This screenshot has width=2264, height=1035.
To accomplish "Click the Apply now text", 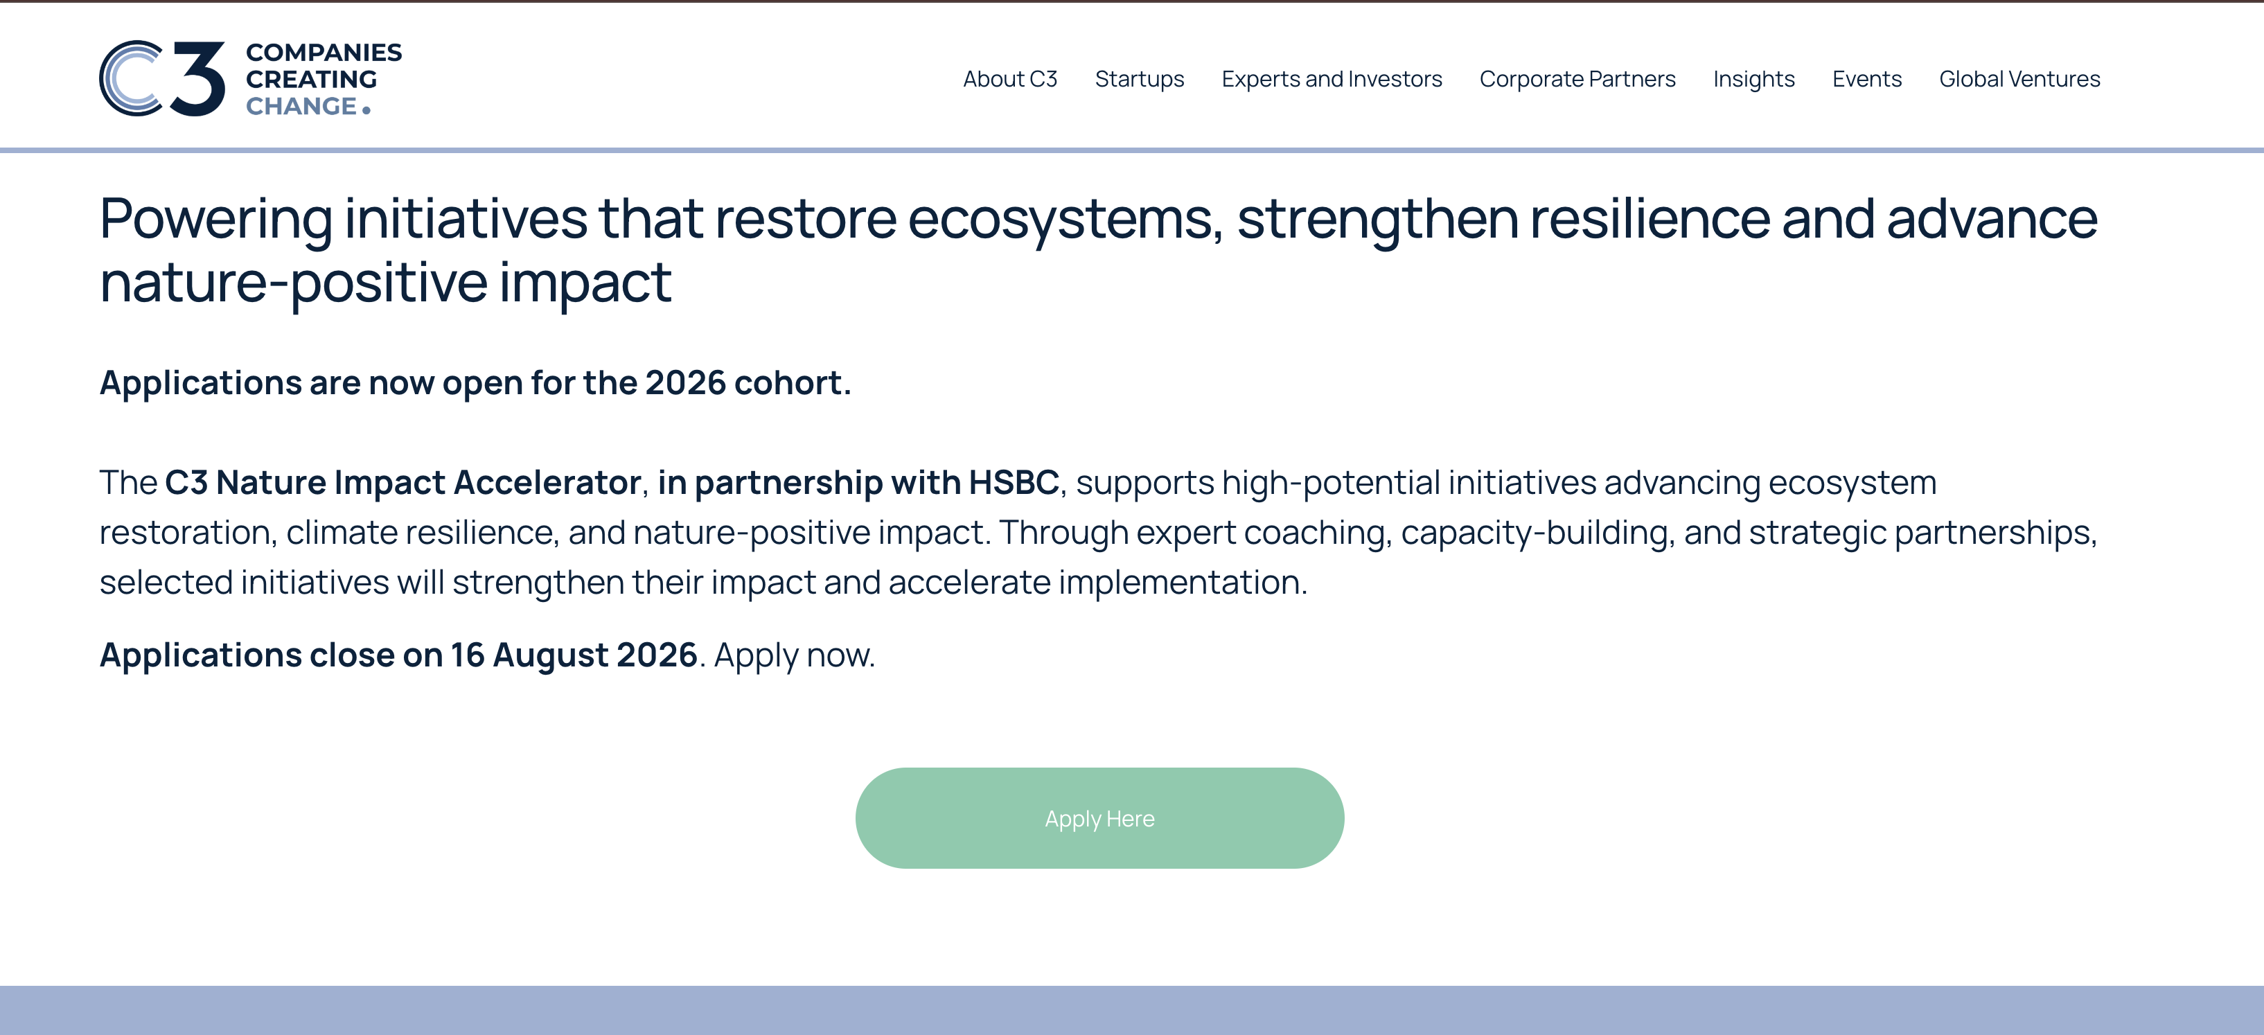I will click(x=795, y=655).
